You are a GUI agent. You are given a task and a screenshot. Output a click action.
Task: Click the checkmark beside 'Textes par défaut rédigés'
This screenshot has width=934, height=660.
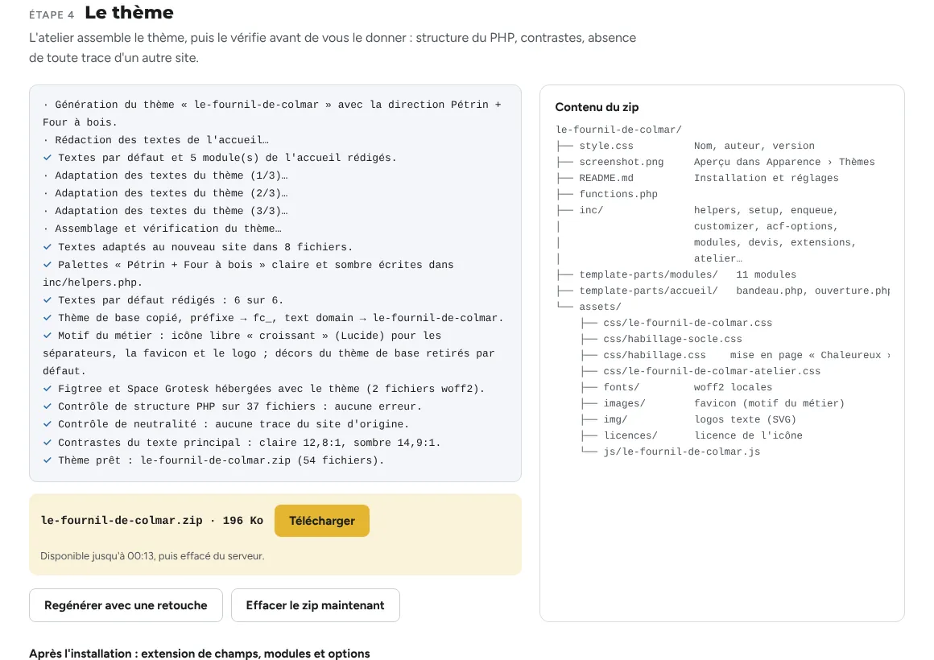(47, 300)
